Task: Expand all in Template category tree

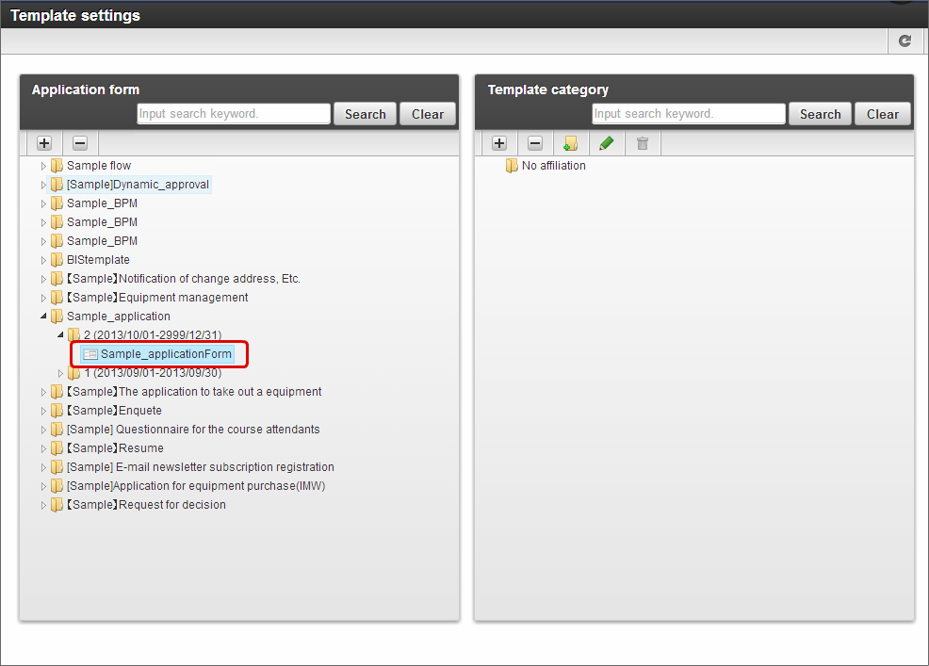Action: click(x=499, y=143)
